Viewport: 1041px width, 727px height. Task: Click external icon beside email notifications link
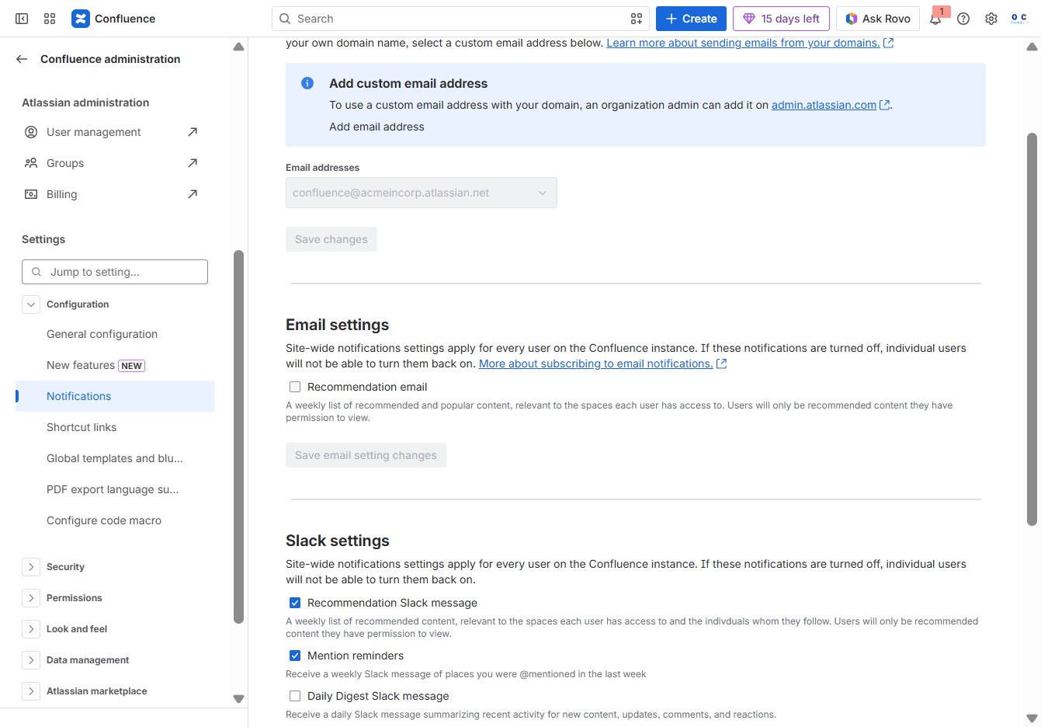tap(721, 363)
